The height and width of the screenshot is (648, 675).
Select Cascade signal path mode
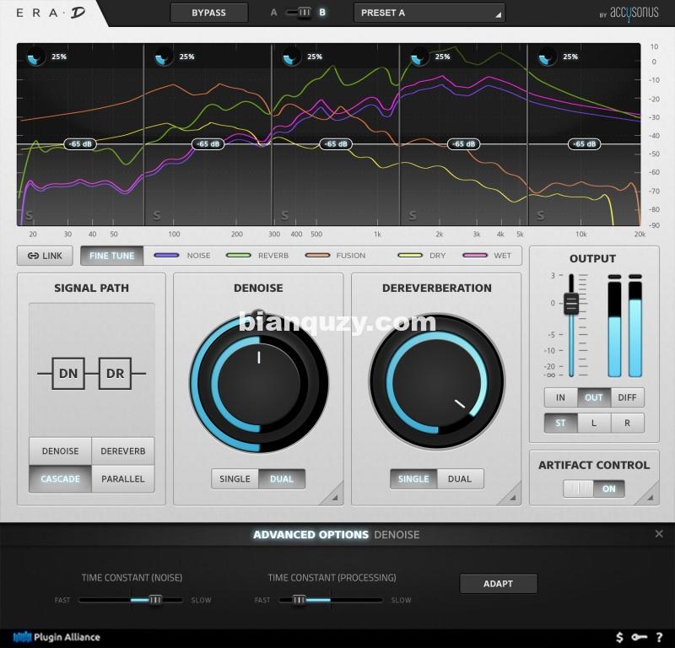click(60, 478)
